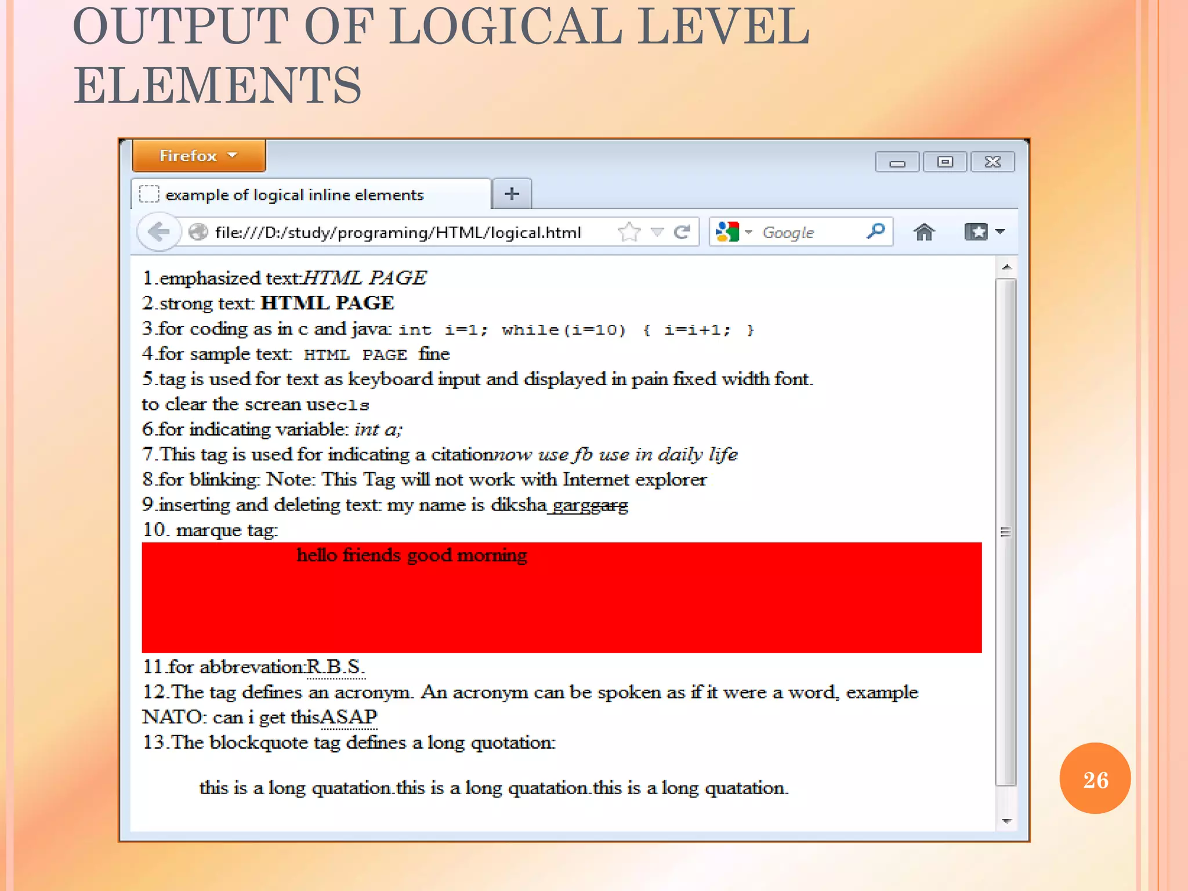Click the '8.for blinking' note line
Screen dimensions: 1188x891
click(x=425, y=480)
